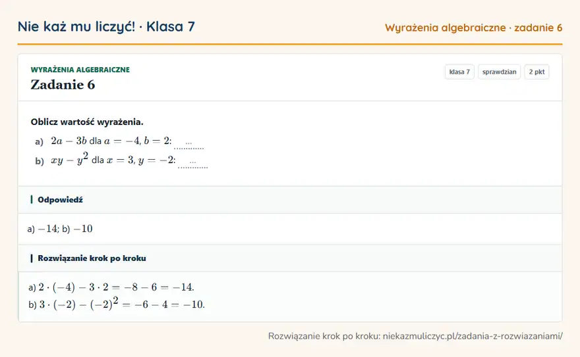Click solution step a) ending in −14
Image resolution: width=580 pixels, height=357 pixels.
coord(111,287)
